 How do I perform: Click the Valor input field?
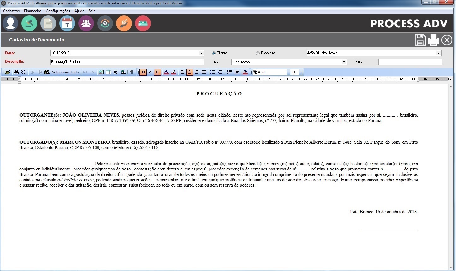coord(410,62)
